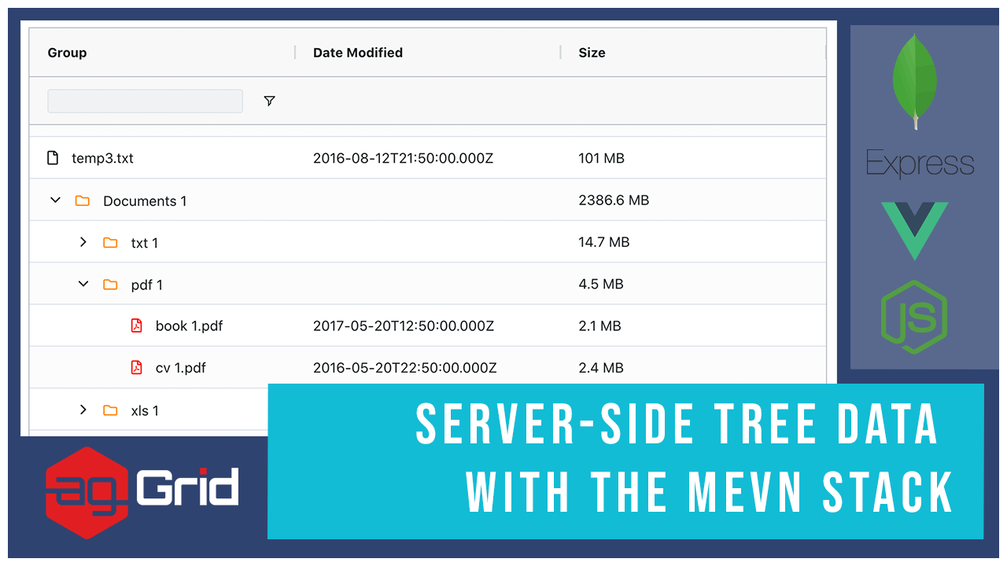
Task: Select the cv 1.pdf file name
Action: pos(181,367)
